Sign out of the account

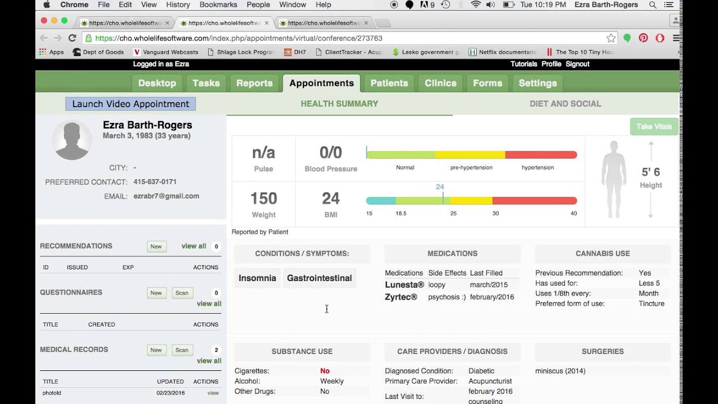click(577, 64)
